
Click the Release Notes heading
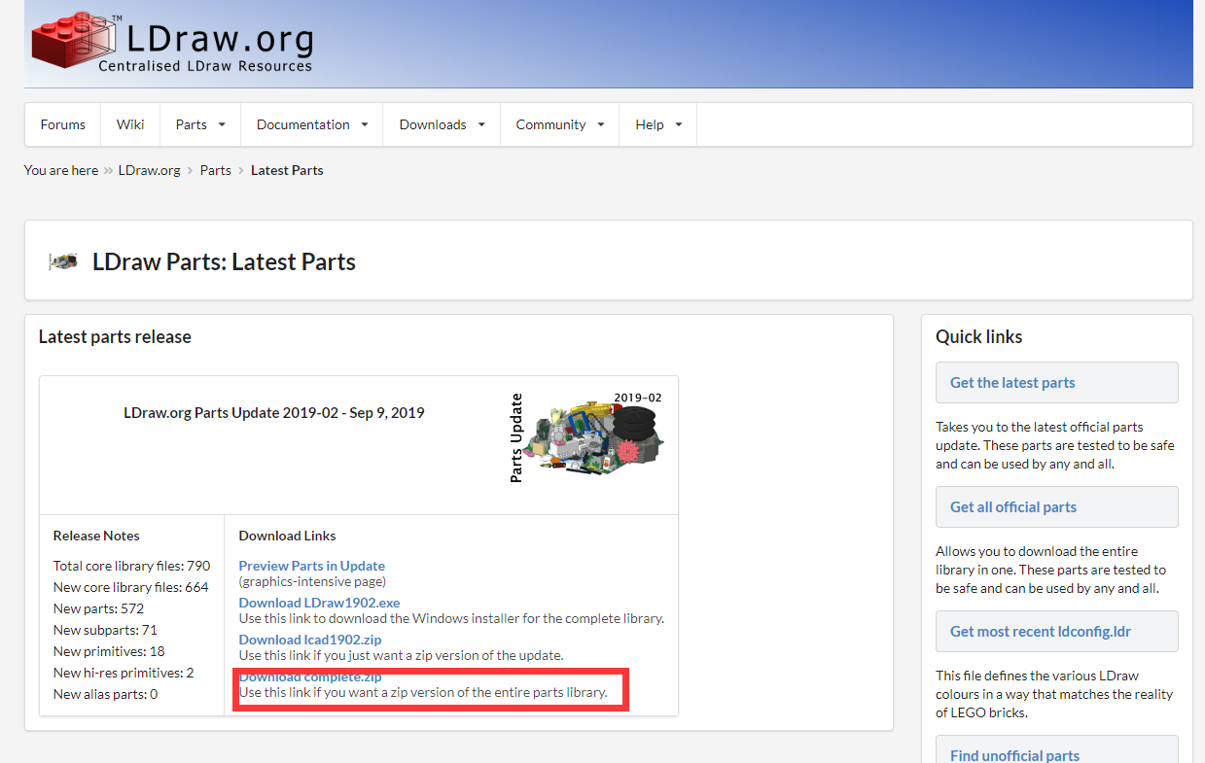96,536
